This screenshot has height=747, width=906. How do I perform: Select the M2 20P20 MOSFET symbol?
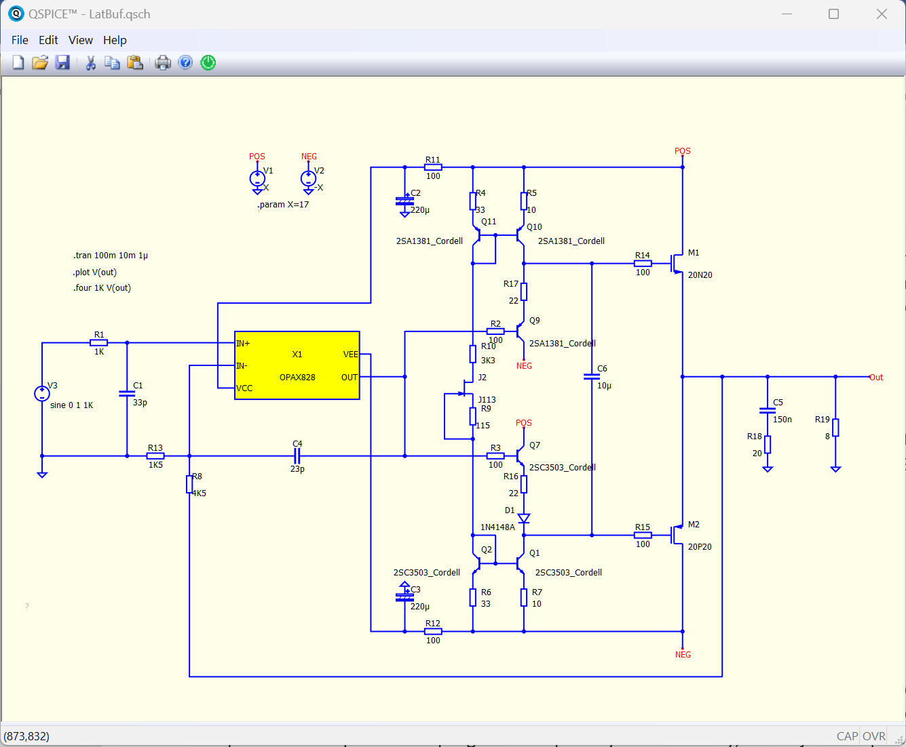click(x=676, y=536)
